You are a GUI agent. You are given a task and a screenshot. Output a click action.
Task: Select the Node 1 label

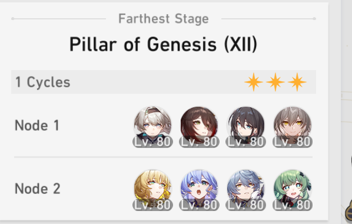(37, 126)
